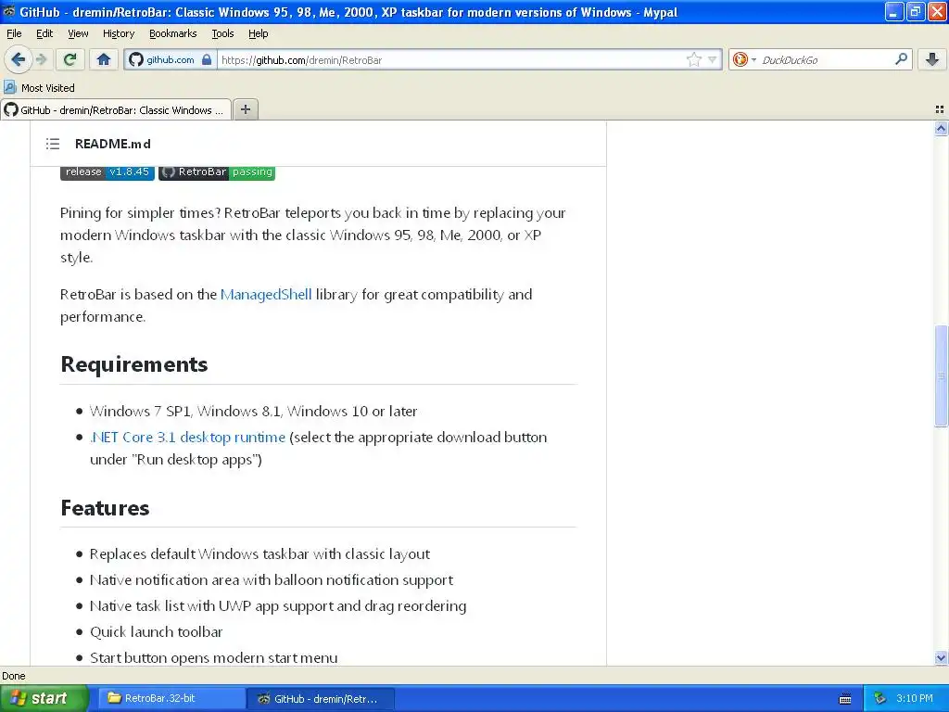Open the Edit menu

click(x=44, y=33)
